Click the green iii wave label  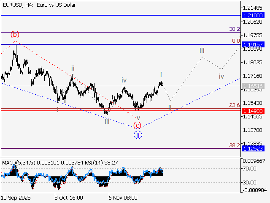[107, 121]
